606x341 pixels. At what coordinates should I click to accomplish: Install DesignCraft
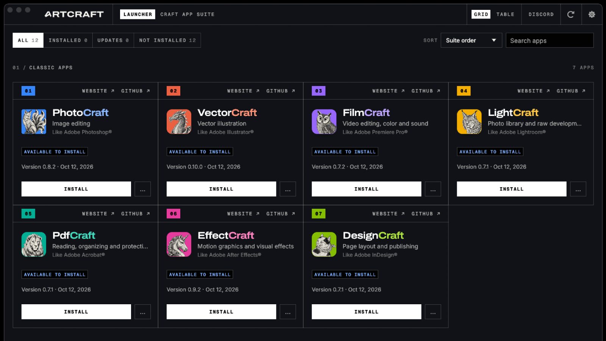click(x=366, y=312)
